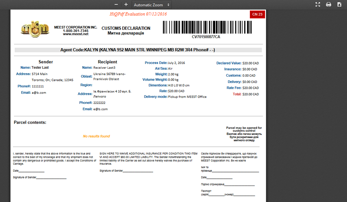Click the tracking number CV701500877CA
Image resolution: width=347 pixels, height=202 pixels.
(x=206, y=37)
